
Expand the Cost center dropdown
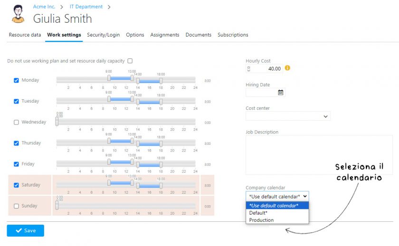tap(288, 116)
